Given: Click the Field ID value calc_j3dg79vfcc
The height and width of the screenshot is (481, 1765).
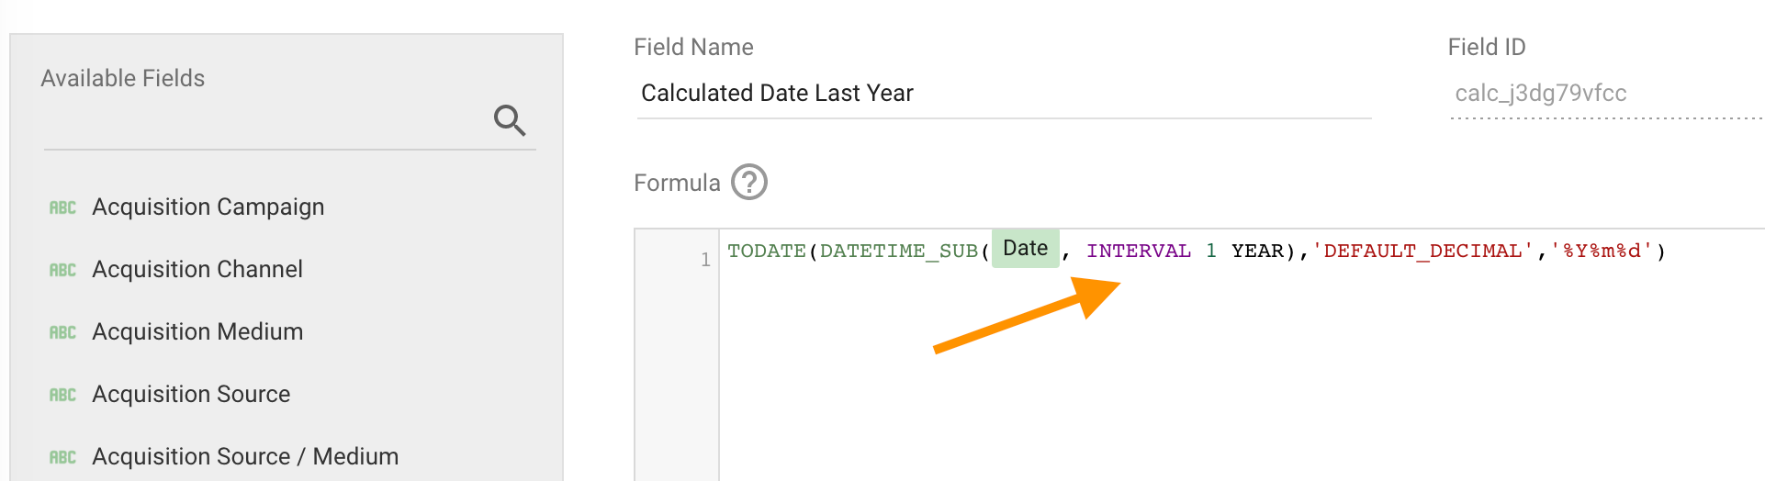Looking at the screenshot, I should tap(1540, 94).
